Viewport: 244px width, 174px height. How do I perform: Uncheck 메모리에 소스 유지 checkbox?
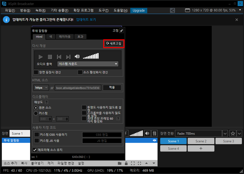[x=35, y=150]
